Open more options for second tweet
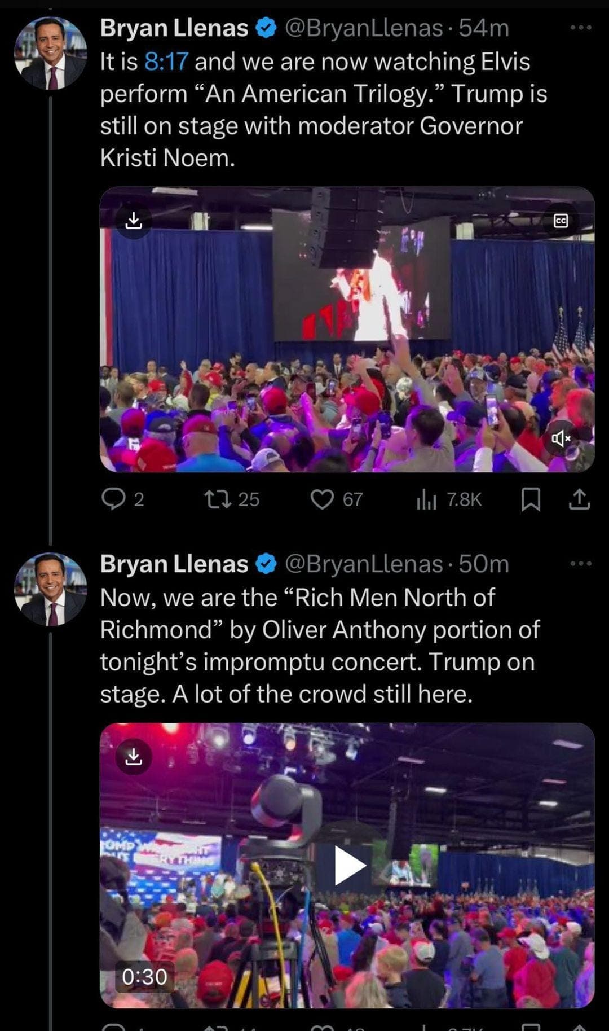Image resolution: width=609 pixels, height=1031 pixels. pyautogui.click(x=581, y=563)
